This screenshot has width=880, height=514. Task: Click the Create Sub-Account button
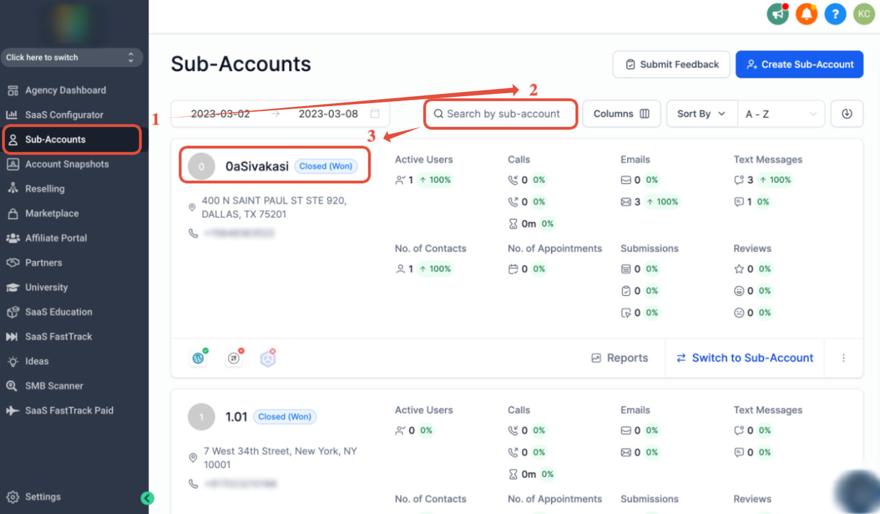point(799,64)
